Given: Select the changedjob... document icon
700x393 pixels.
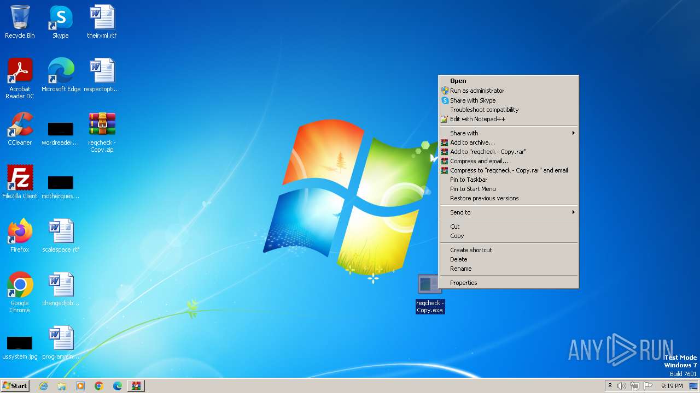Looking at the screenshot, I should coord(61,289).
